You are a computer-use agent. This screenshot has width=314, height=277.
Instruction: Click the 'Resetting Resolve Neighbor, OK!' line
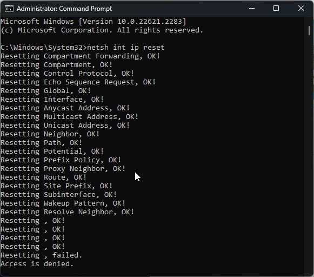67,212
